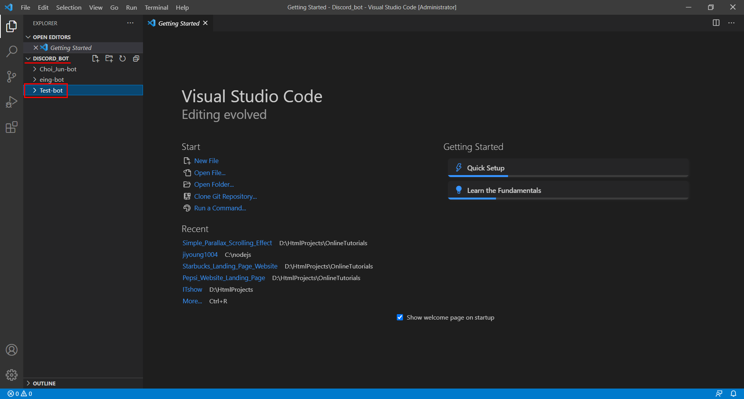This screenshot has width=744, height=399.
Task: Open the Run and Debug view icon
Action: (12, 102)
